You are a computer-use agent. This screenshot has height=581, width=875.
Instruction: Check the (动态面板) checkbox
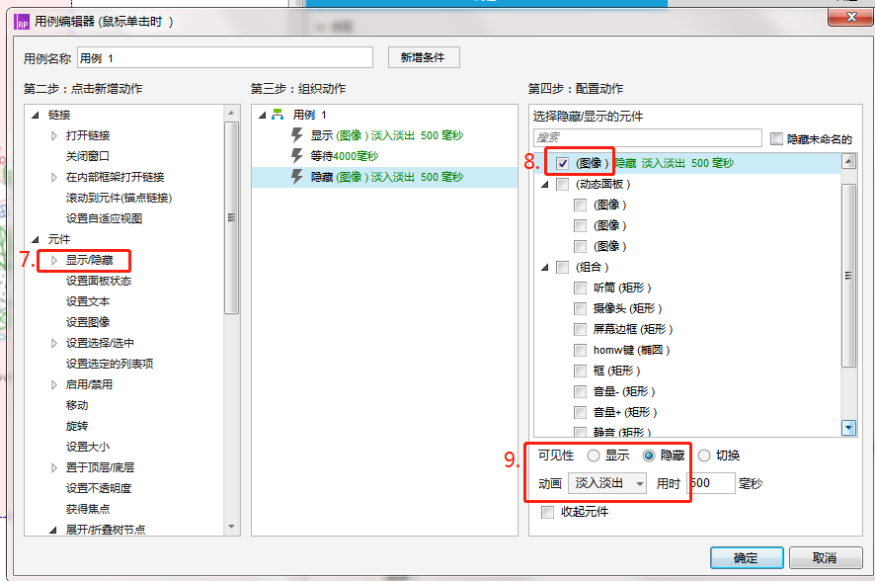pyautogui.click(x=563, y=184)
